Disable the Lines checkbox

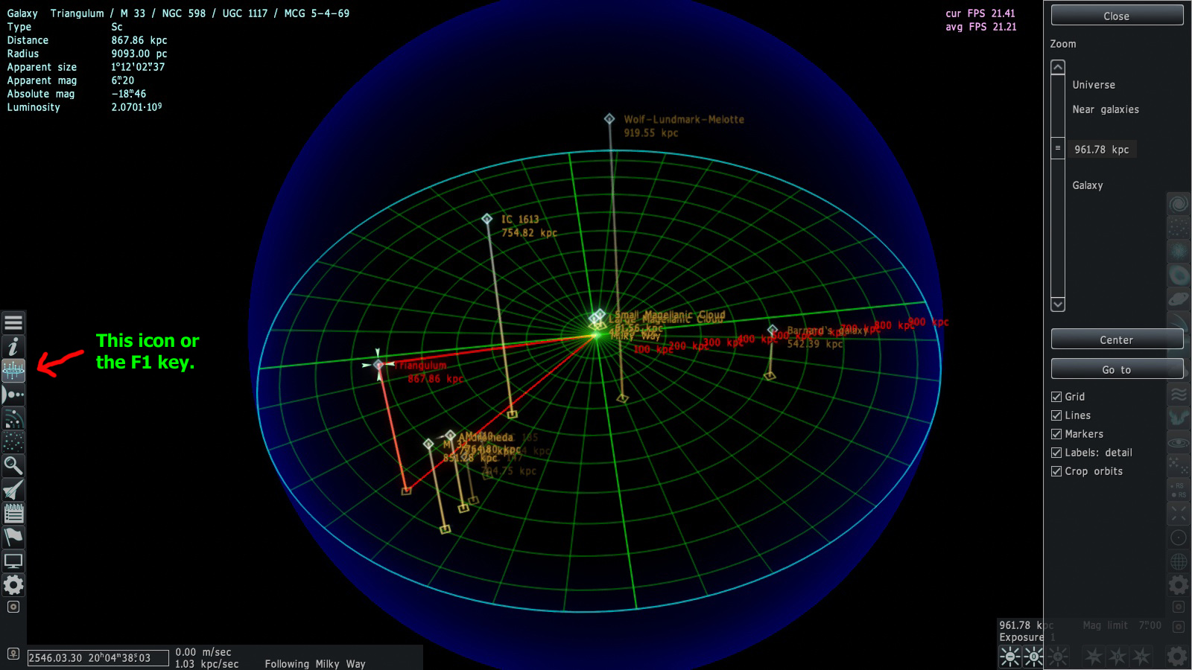coord(1056,415)
